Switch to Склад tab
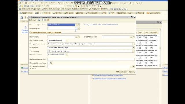This screenshot has height=104, width=185. click(79, 13)
